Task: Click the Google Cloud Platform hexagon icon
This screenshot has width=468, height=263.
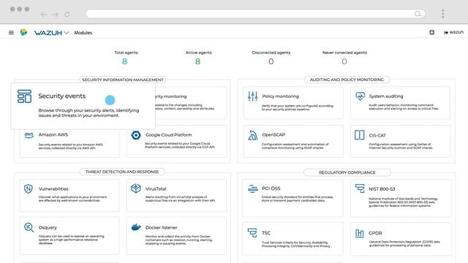Action: [136, 135]
